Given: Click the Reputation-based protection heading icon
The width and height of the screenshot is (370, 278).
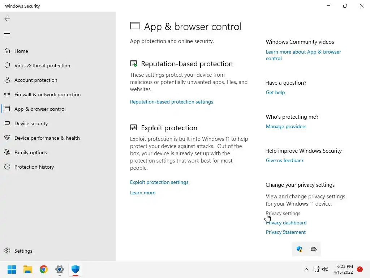Looking at the screenshot, I should [x=134, y=64].
